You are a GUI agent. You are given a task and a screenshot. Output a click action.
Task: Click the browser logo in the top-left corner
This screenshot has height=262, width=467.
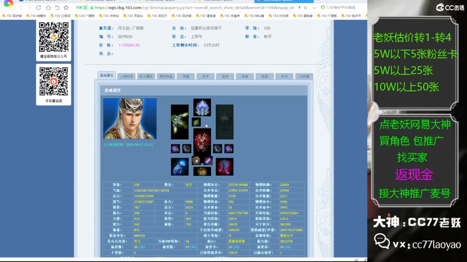pyautogui.click(x=8, y=4)
